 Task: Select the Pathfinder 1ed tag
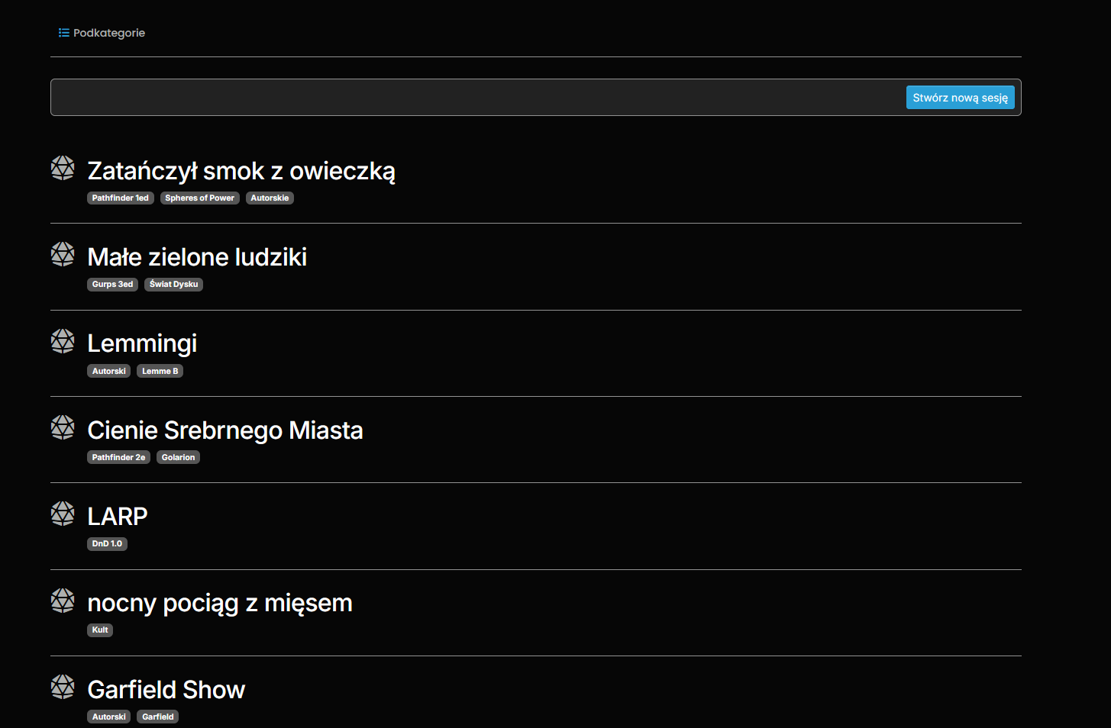point(121,198)
